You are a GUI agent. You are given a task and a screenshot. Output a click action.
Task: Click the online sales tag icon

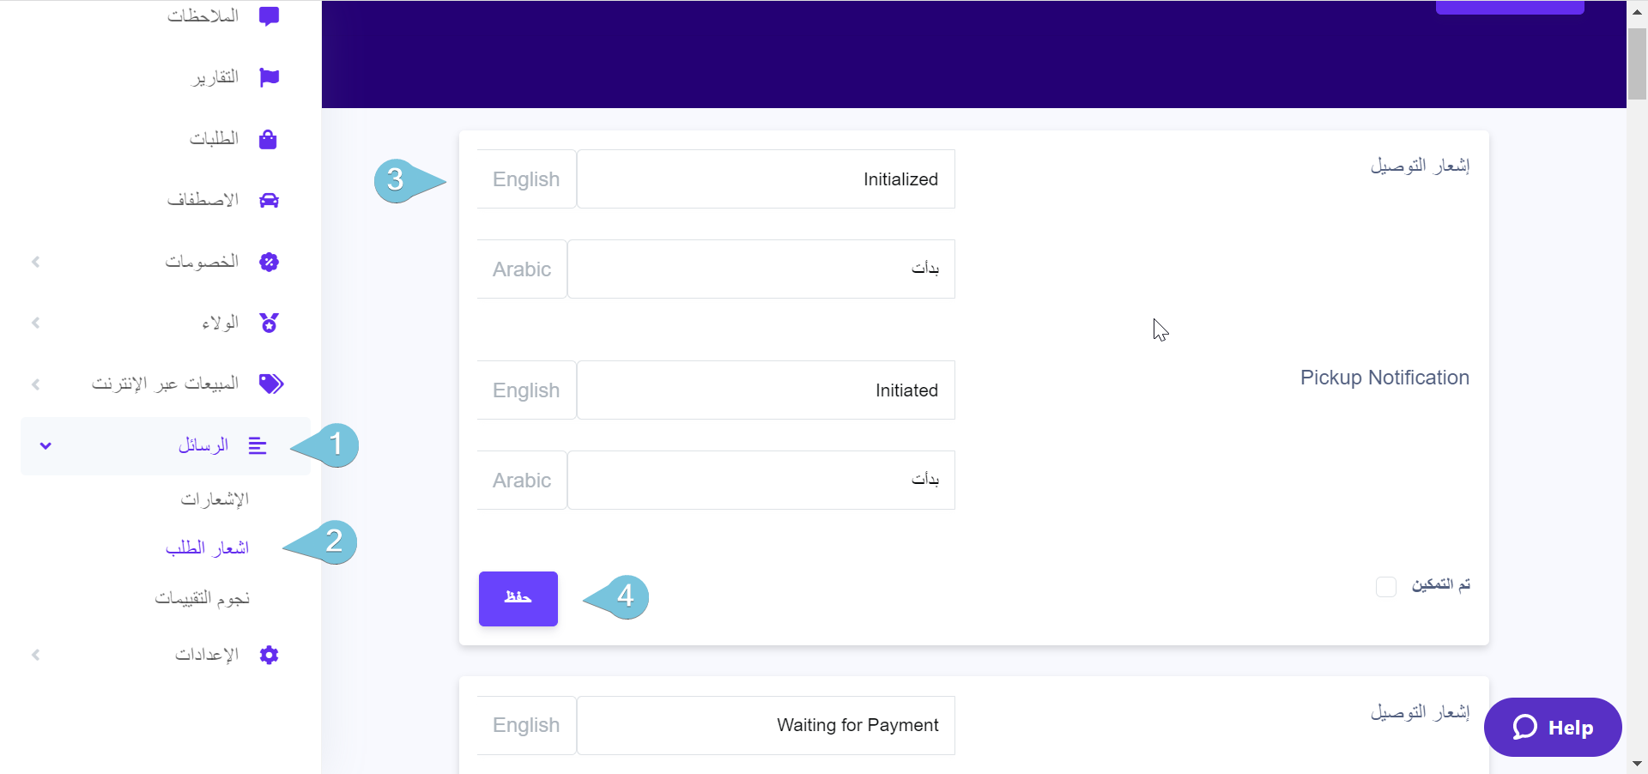click(271, 384)
